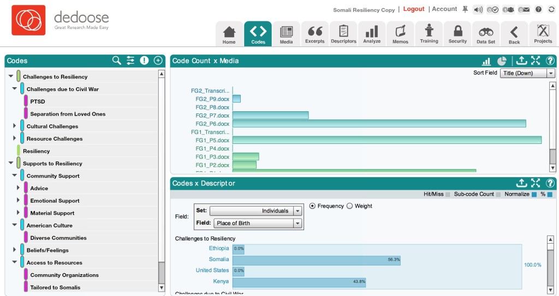Click the PTSD code color marker
The width and height of the screenshot is (559, 296).
26,101
